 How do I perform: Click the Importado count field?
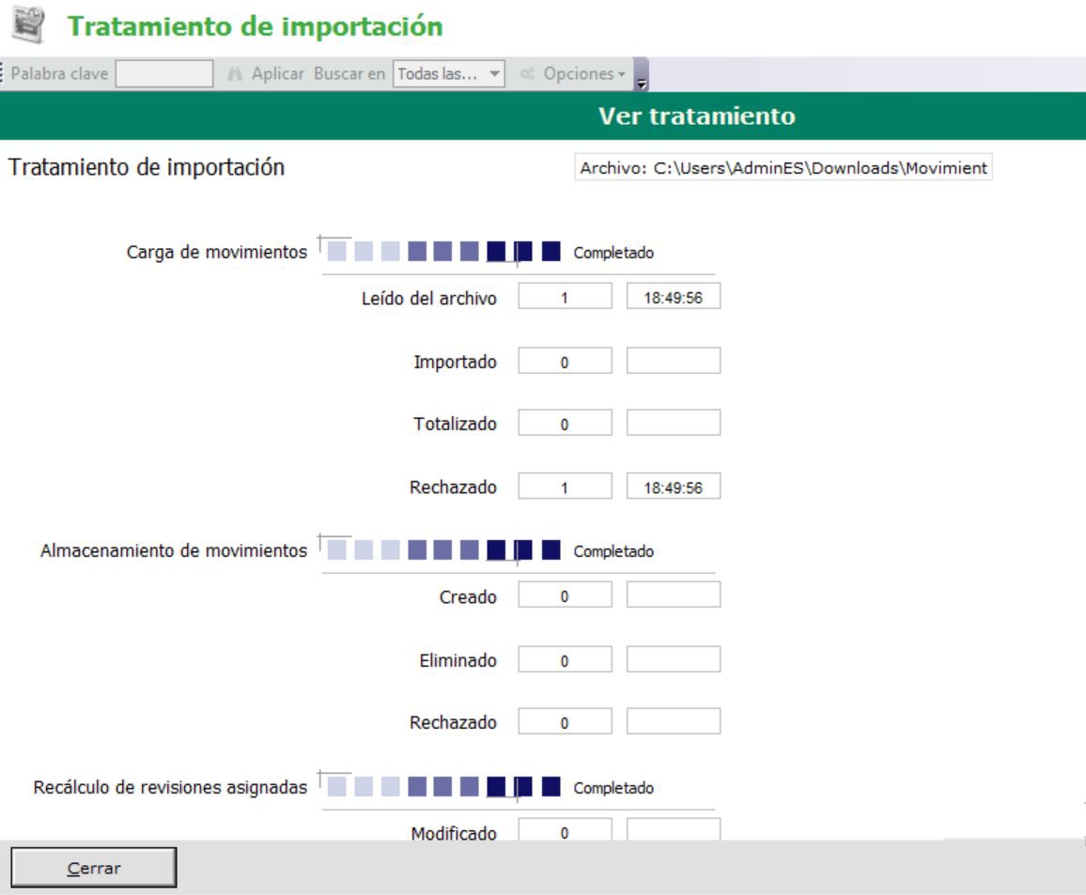pyautogui.click(x=565, y=362)
